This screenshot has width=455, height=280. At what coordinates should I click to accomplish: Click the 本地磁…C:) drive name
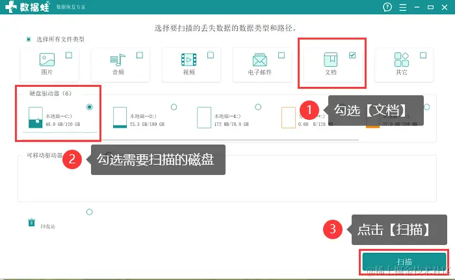coord(58,116)
